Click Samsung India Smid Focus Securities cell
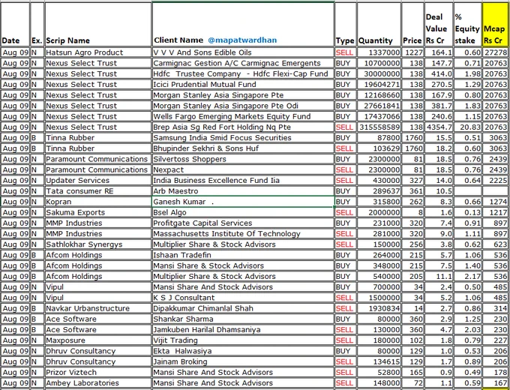Viewport: 510px width, 390px height. 243,138
